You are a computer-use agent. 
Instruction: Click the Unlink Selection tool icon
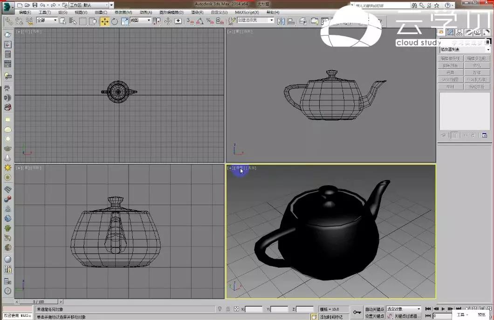19,21
